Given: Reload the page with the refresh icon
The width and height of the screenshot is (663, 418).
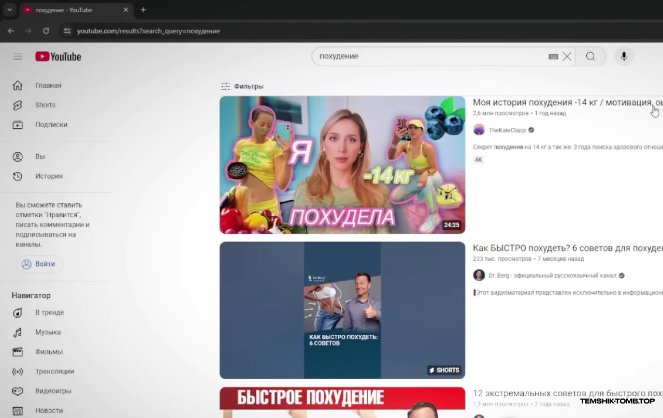Looking at the screenshot, I should (x=46, y=31).
